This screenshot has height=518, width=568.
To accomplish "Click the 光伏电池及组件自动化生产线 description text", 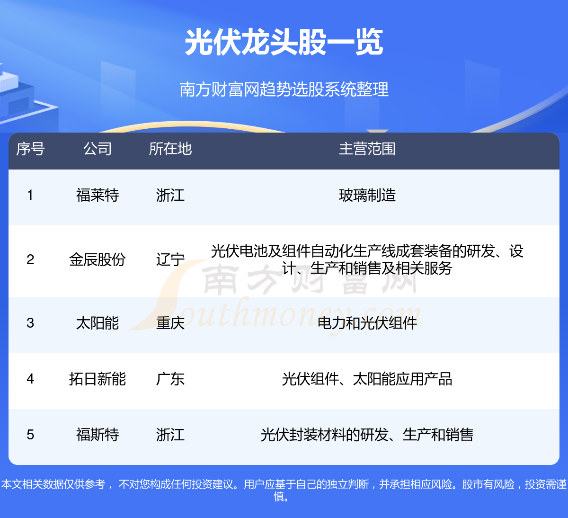I will tap(367, 259).
